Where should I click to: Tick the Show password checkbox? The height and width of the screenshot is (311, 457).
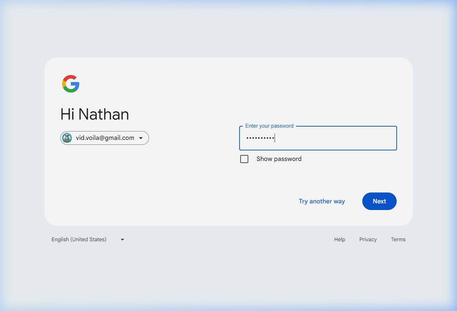pos(244,159)
